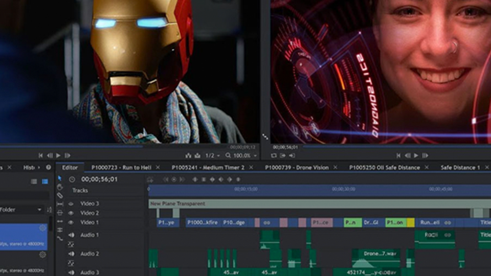Open the Folder grouping dropdown
This screenshot has width=491, height=276.
(21, 210)
